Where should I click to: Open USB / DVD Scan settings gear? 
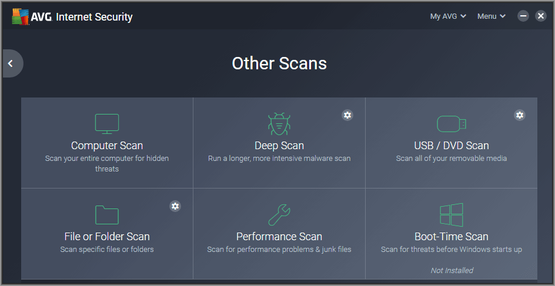coord(519,115)
